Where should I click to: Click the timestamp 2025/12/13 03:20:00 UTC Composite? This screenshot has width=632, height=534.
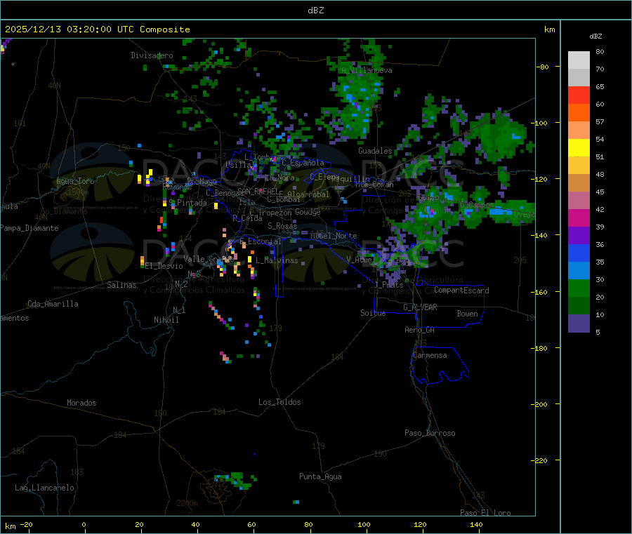click(x=97, y=29)
